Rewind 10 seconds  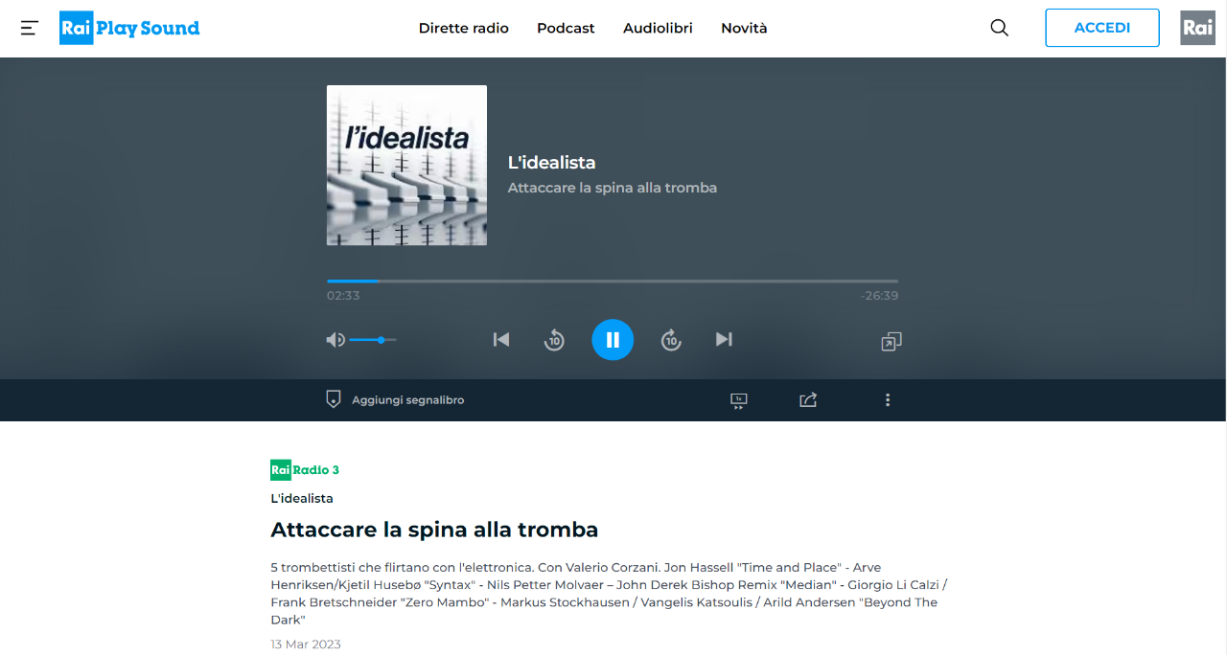pyautogui.click(x=554, y=340)
